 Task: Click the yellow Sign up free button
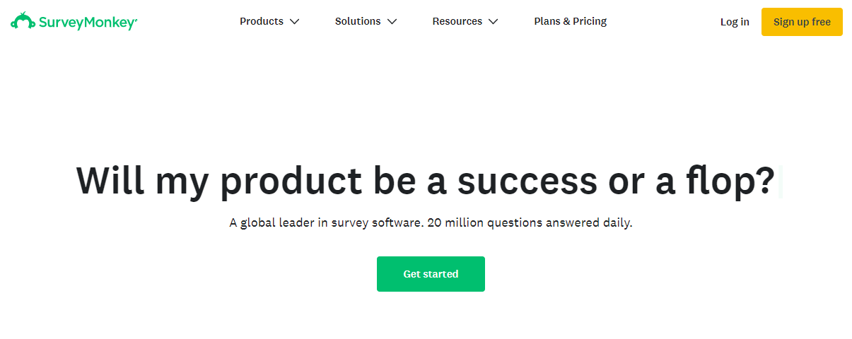[x=802, y=22]
